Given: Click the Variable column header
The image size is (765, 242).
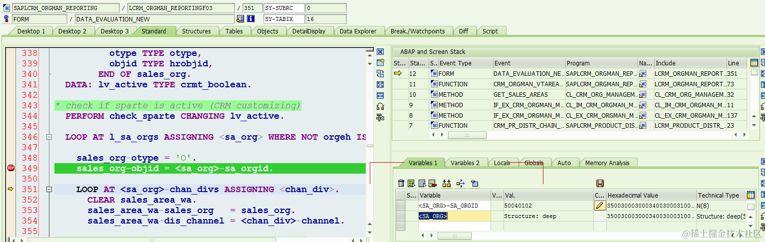Looking at the screenshot, I should coord(454,196).
